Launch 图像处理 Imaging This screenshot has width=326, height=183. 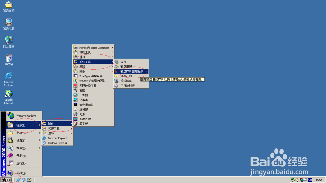[x=93, y=119]
